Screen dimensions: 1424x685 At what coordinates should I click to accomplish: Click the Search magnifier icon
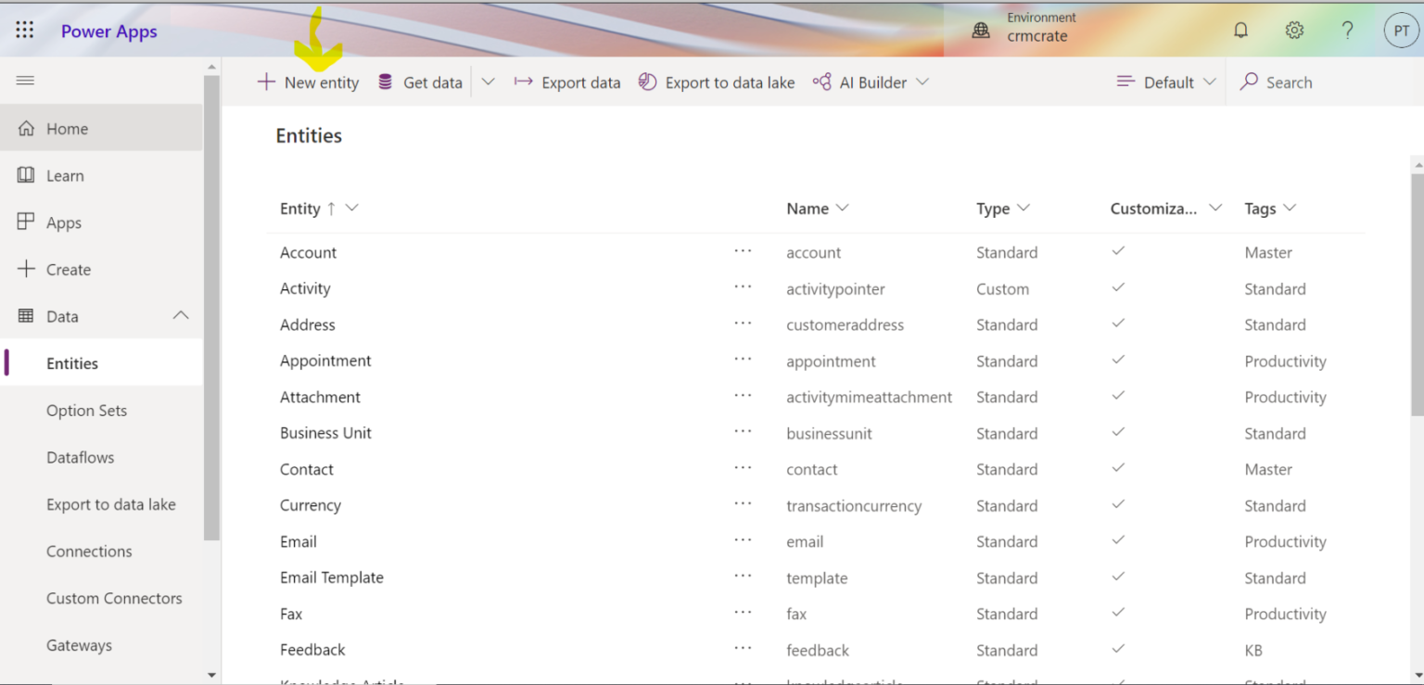pos(1252,82)
